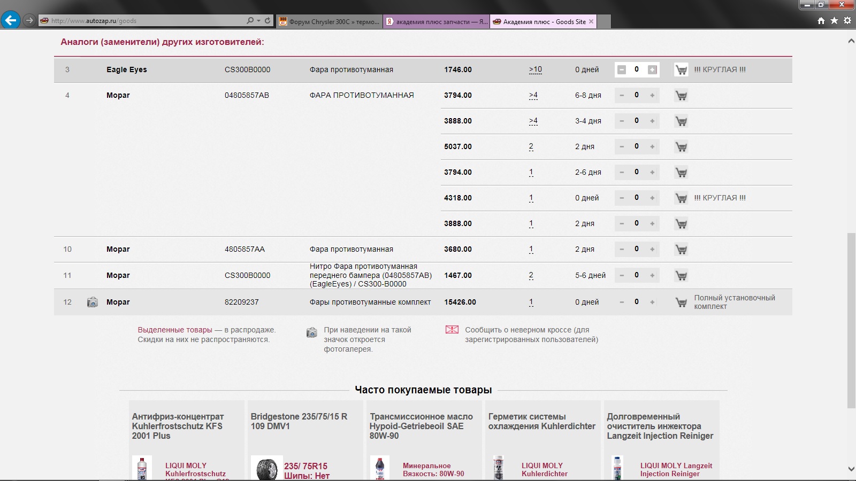Add Mopar 4805857AA 3680.00 to cart
Viewport: 856px width, 481px height.
point(681,250)
